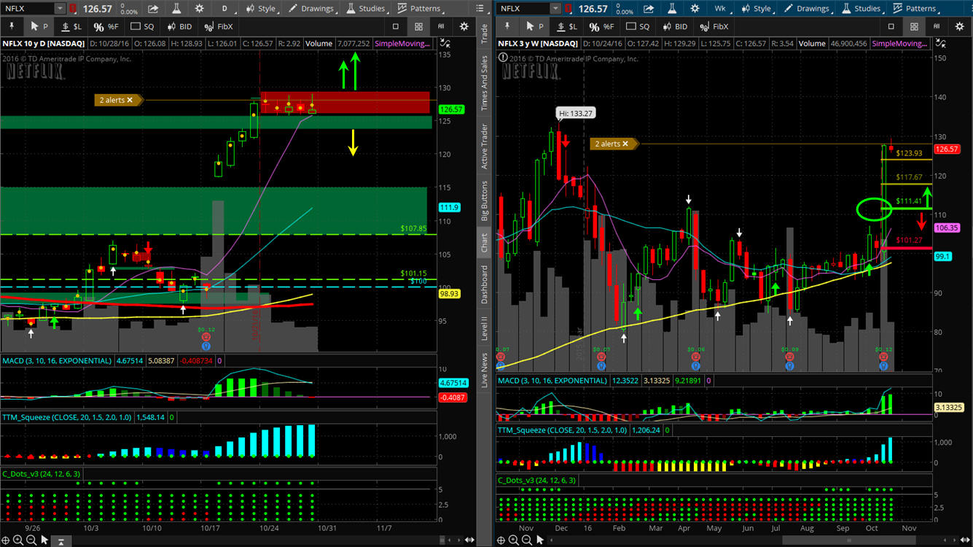Screen dimensions: 973x547
Task: Select the pointer tool in right chart toolbar
Action: coord(534,26)
